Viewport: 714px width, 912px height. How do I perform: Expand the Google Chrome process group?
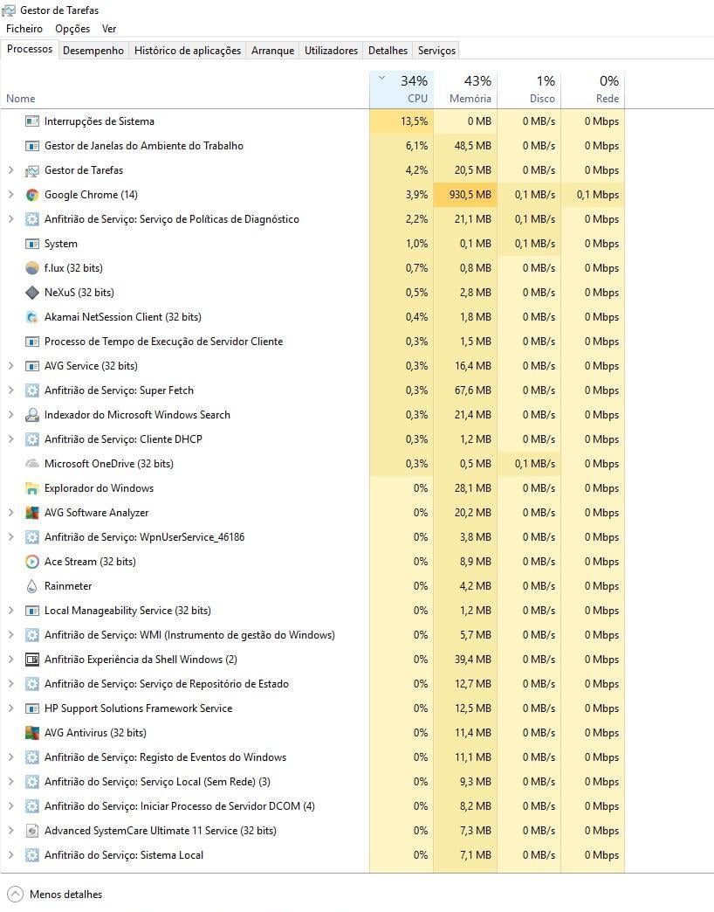tap(10, 195)
